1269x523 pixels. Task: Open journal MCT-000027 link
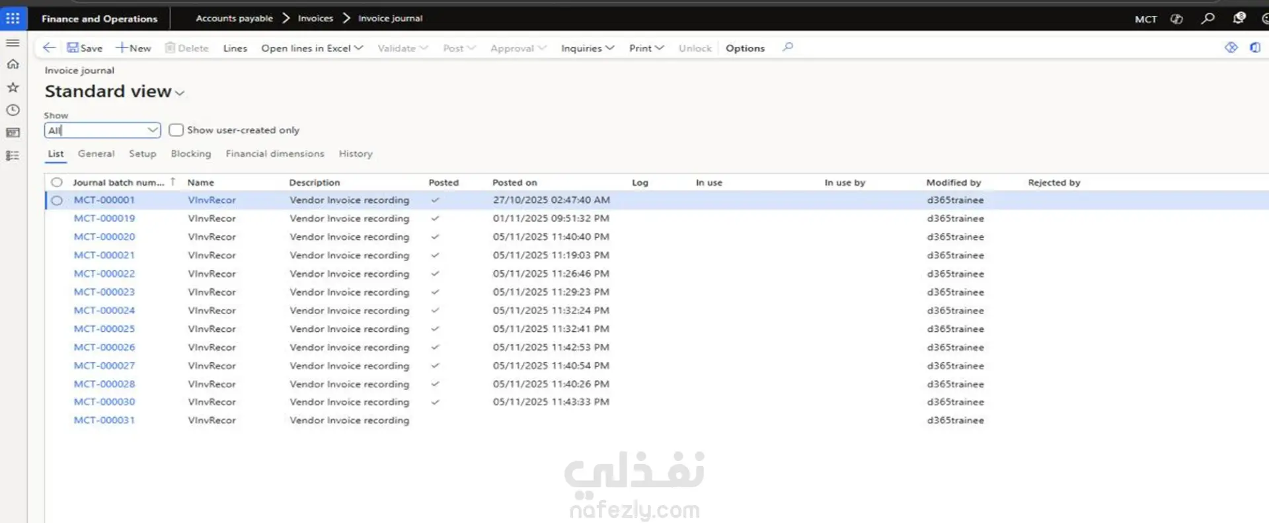[104, 366]
